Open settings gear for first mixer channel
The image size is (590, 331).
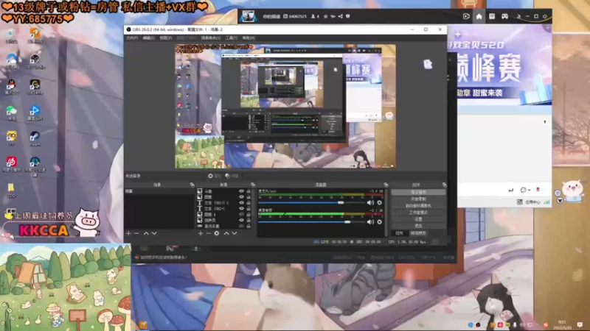click(379, 203)
